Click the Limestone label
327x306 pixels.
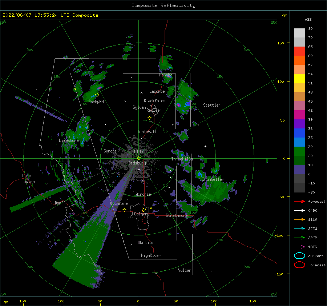click(69, 140)
